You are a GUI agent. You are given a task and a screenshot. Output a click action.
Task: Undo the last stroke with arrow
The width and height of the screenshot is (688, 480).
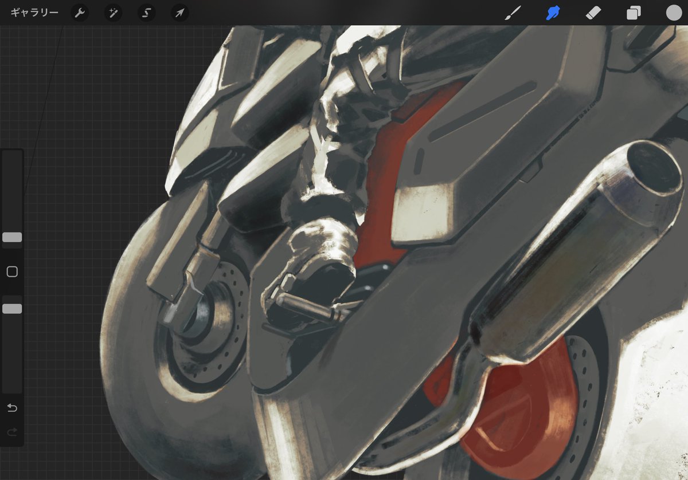tap(12, 408)
